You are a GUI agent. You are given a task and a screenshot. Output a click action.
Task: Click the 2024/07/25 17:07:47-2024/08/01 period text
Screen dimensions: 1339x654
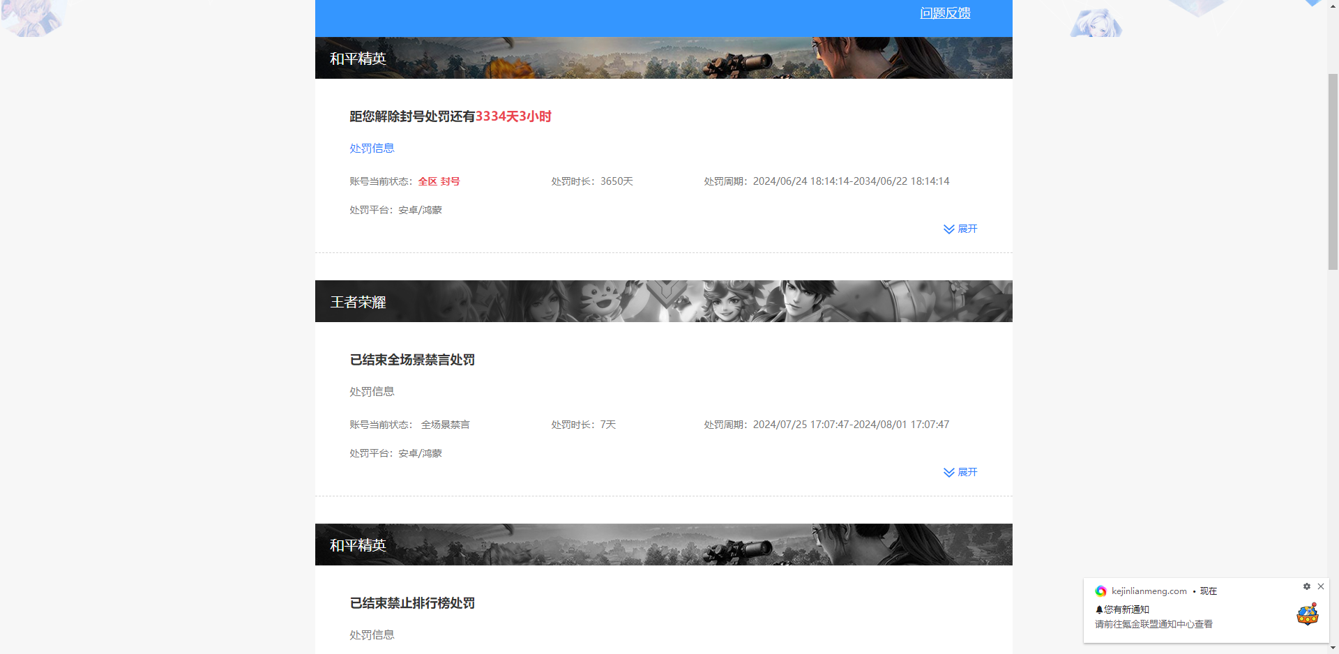pyautogui.click(x=851, y=425)
